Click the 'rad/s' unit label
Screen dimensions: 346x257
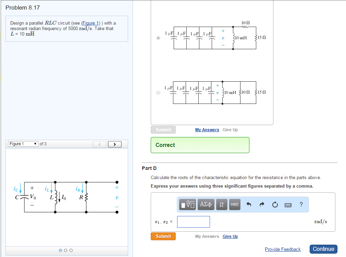point(321,221)
